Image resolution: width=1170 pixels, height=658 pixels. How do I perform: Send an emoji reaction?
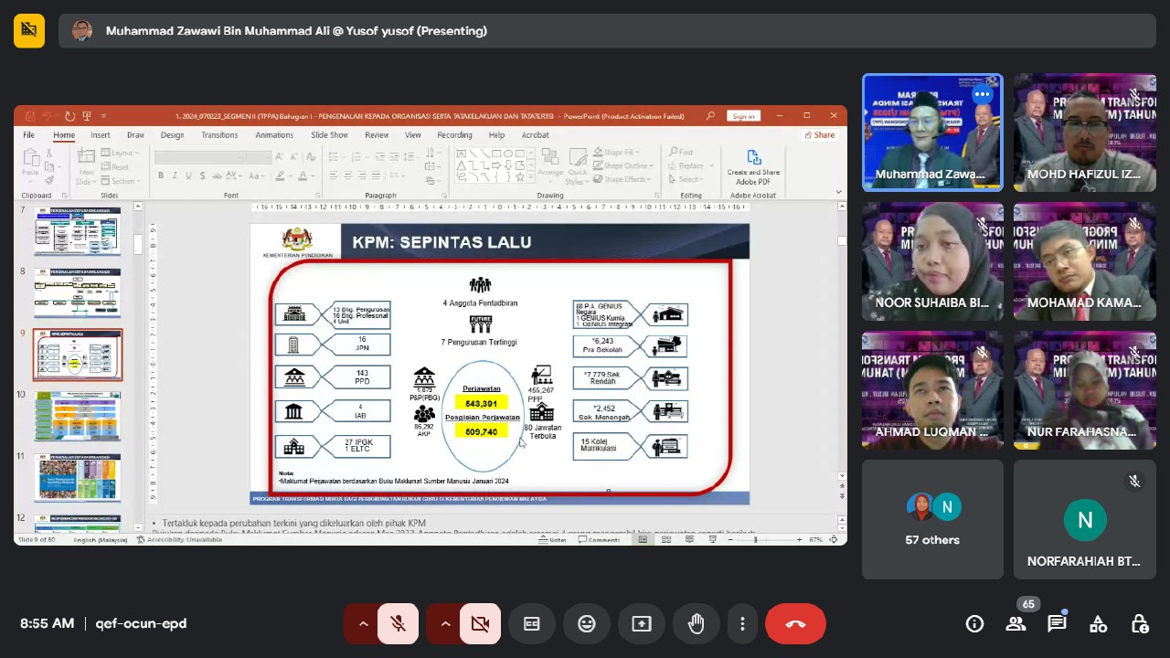(586, 624)
